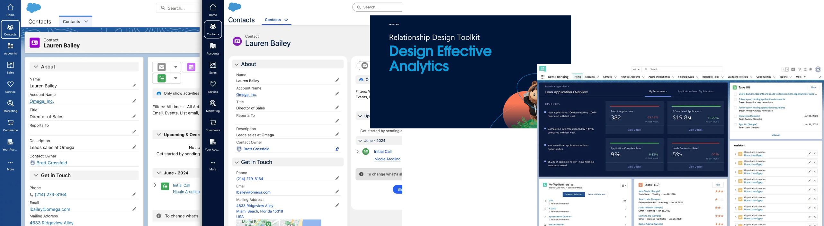
Task: Select External Referrers toggle
Action: coord(596,194)
